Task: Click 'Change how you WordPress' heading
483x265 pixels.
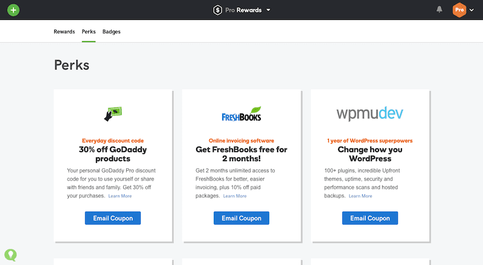Action: coord(370,154)
